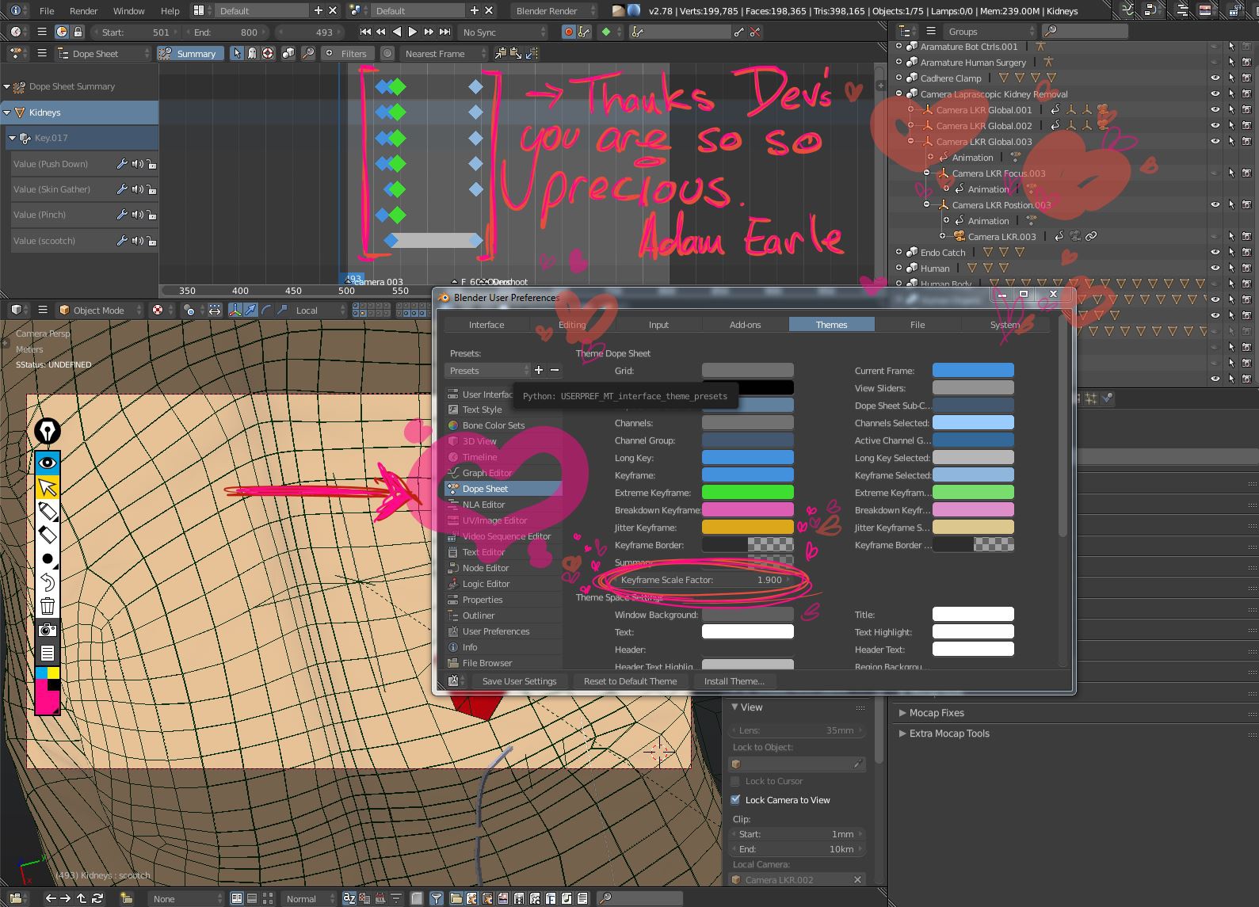This screenshot has height=907, width=1259.
Task: Click the trash icon in viewport tool strip
Action: (48, 606)
